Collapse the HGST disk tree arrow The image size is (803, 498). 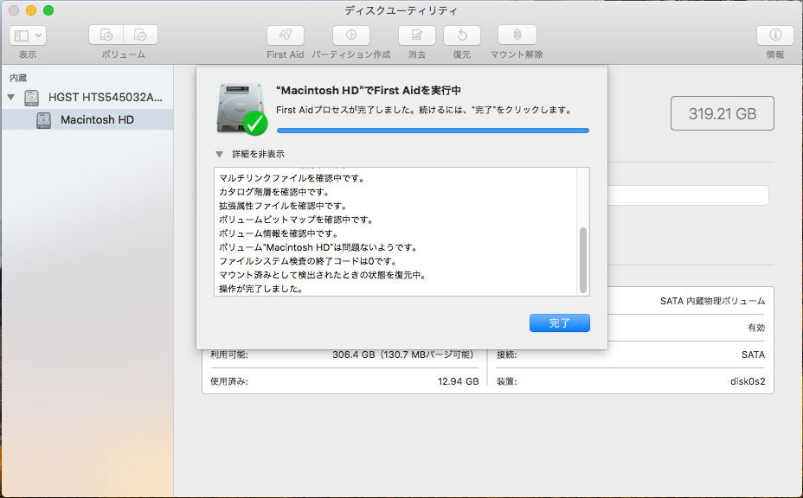10,97
